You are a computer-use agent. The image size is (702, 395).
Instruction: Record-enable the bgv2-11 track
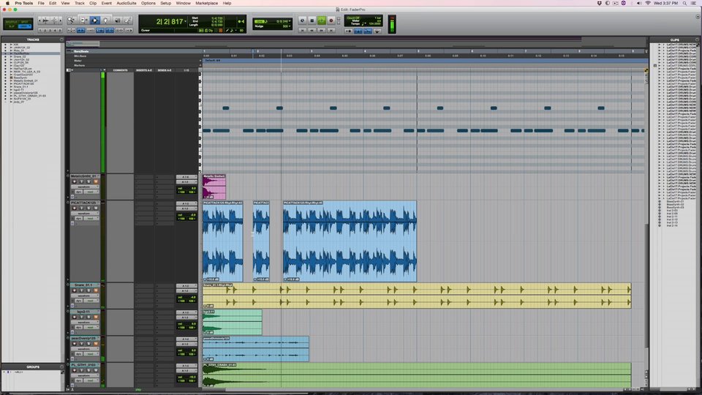tap(75, 317)
